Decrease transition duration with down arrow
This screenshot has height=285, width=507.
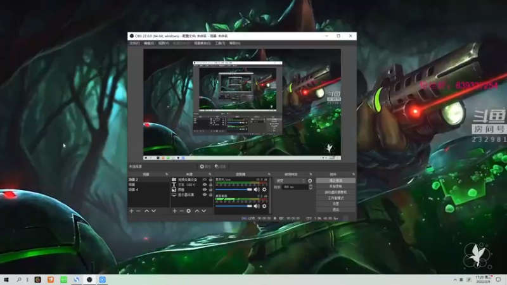pos(311,188)
